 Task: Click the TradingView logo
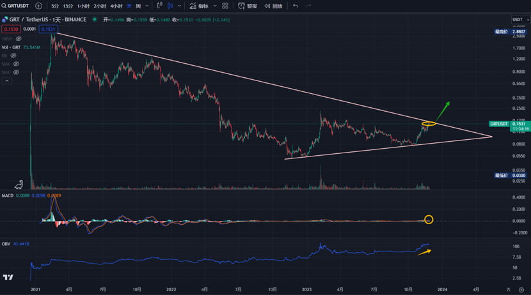tap(8, 277)
